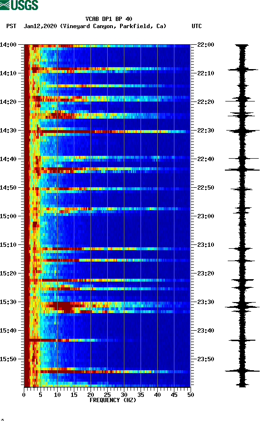Click the 22:30 UTC time label

click(206, 131)
